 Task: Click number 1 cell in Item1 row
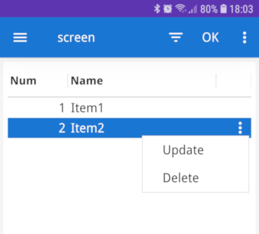coord(62,108)
